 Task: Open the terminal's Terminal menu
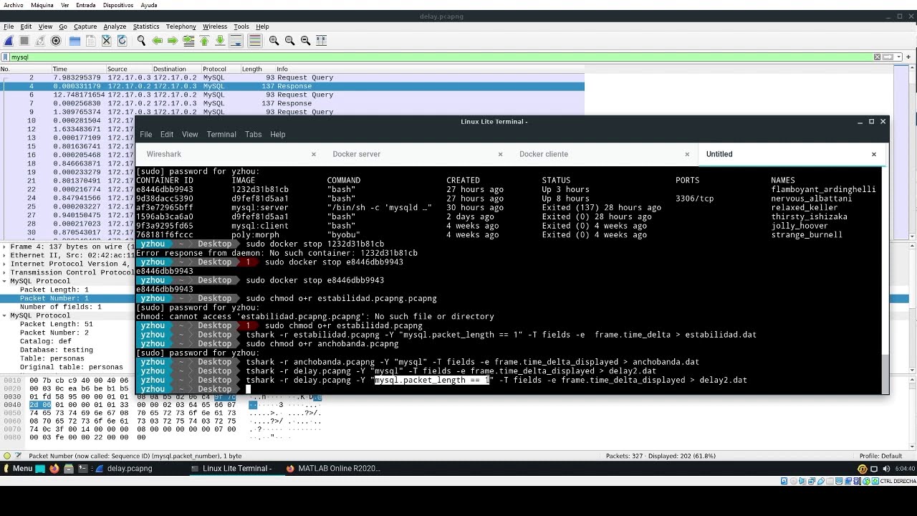221,135
